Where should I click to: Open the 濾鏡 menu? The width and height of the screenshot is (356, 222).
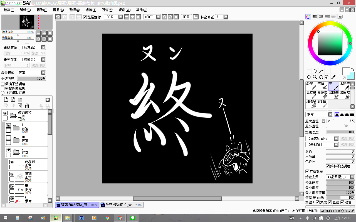point(91,10)
